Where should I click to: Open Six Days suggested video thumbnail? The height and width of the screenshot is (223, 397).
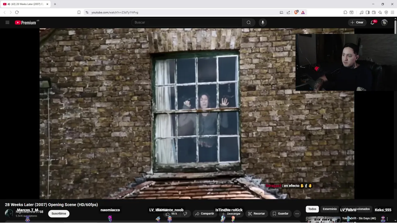(x=323, y=219)
